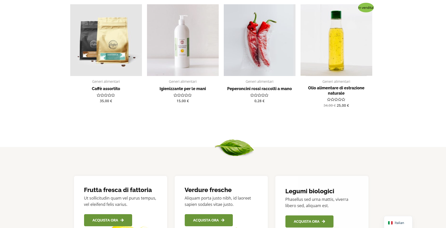Screen dimensions: 446x228
Task: Open 'Peperoncini rossi raccolti a mano' link
Action: (x=259, y=89)
